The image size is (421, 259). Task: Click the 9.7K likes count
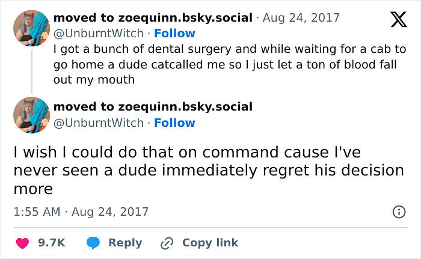pyautogui.click(x=51, y=243)
